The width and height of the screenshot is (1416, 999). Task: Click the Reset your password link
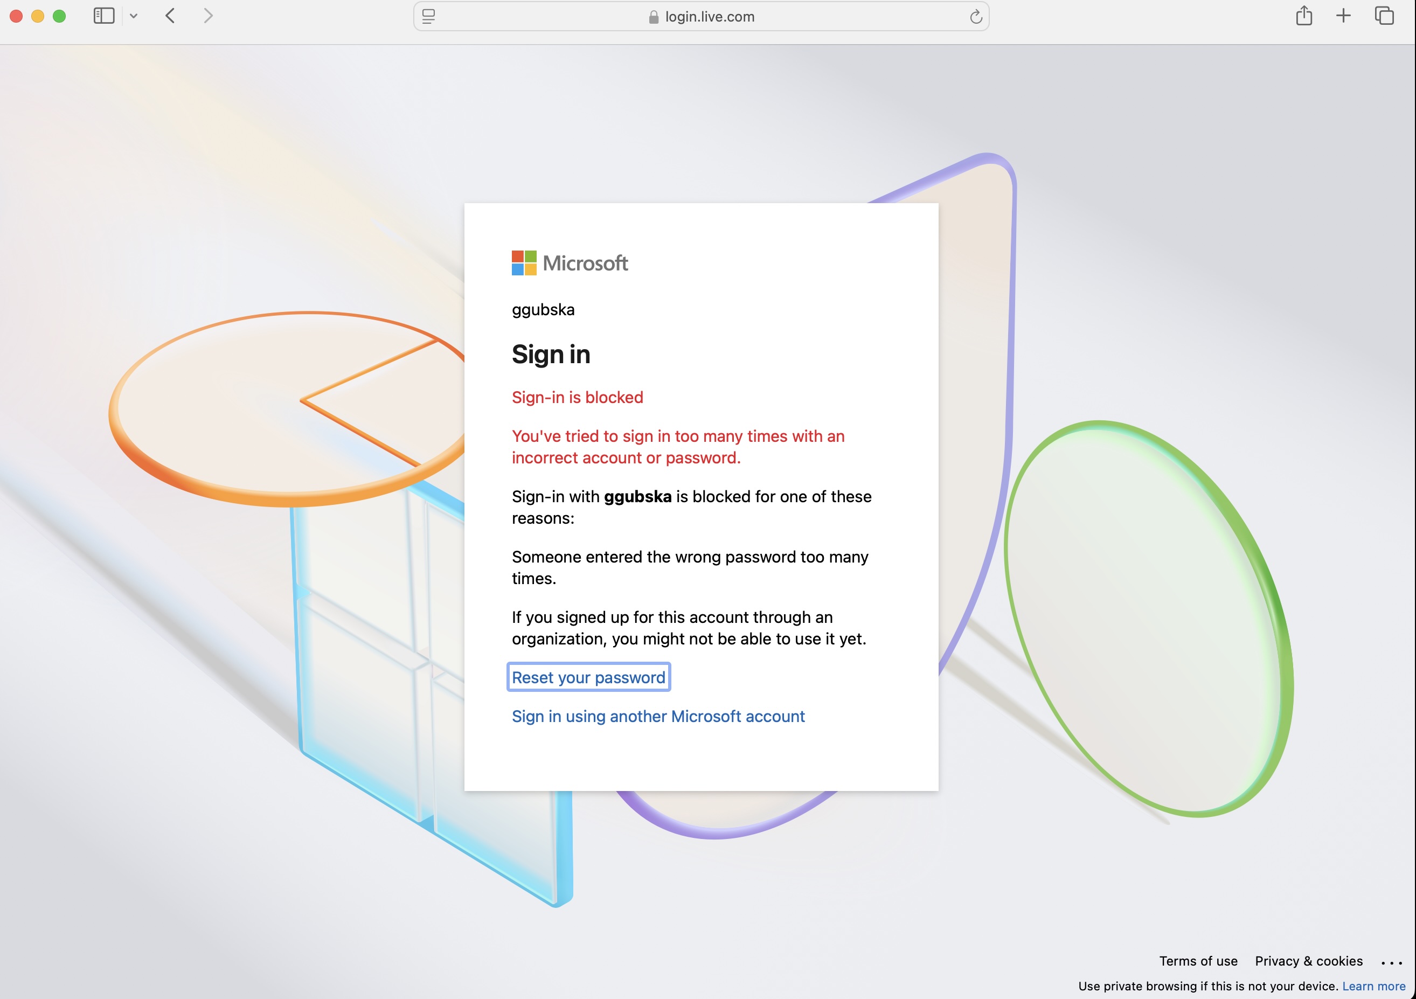588,677
